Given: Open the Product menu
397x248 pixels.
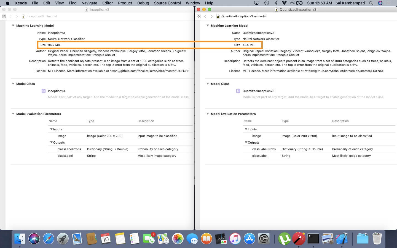Looking at the screenshot, I should tap(125, 3).
